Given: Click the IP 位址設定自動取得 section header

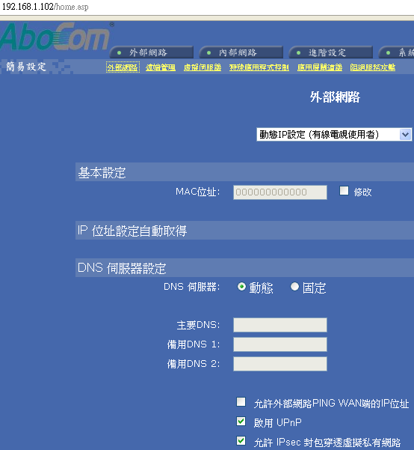Looking at the screenshot, I should pos(244,230).
